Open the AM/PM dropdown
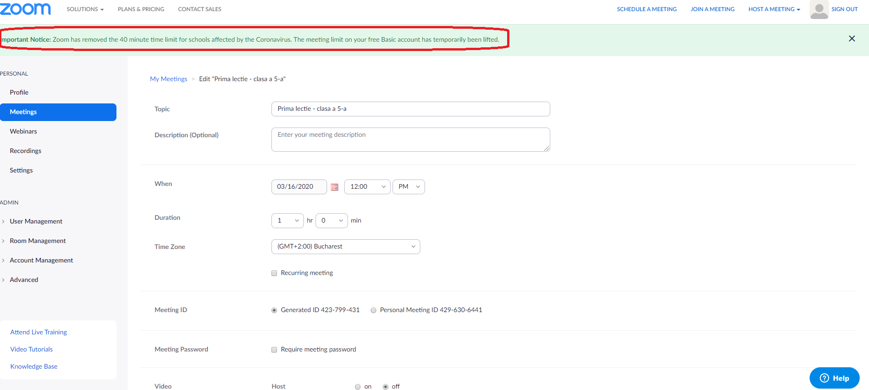 (408, 187)
